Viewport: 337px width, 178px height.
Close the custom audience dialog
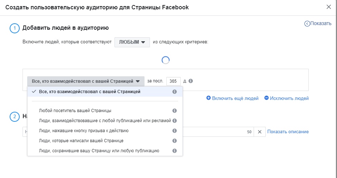point(329,7)
